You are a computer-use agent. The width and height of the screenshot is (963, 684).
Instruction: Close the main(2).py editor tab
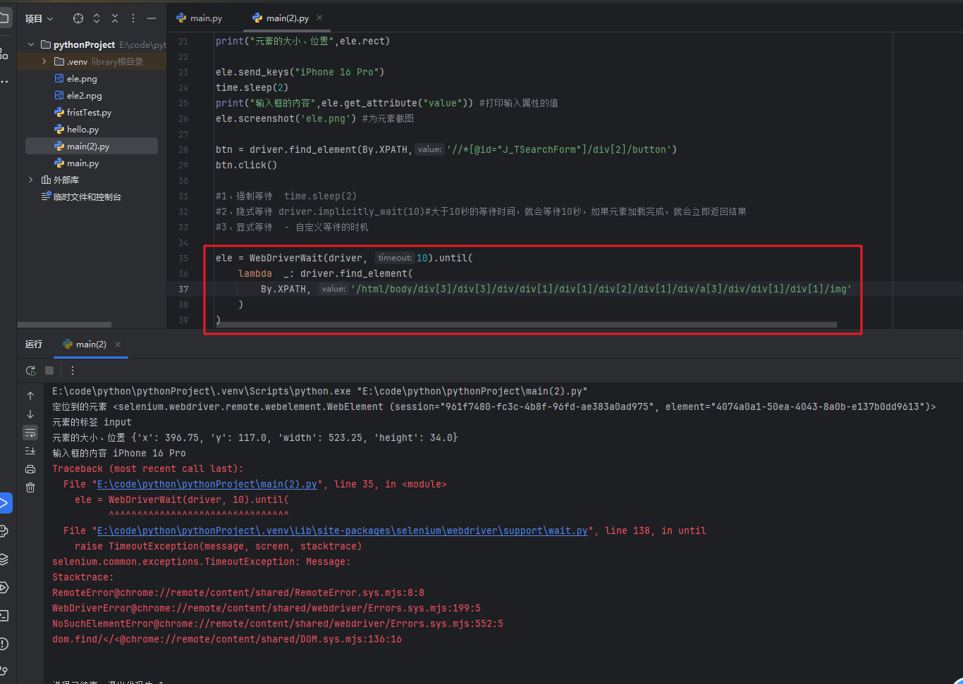tap(319, 18)
